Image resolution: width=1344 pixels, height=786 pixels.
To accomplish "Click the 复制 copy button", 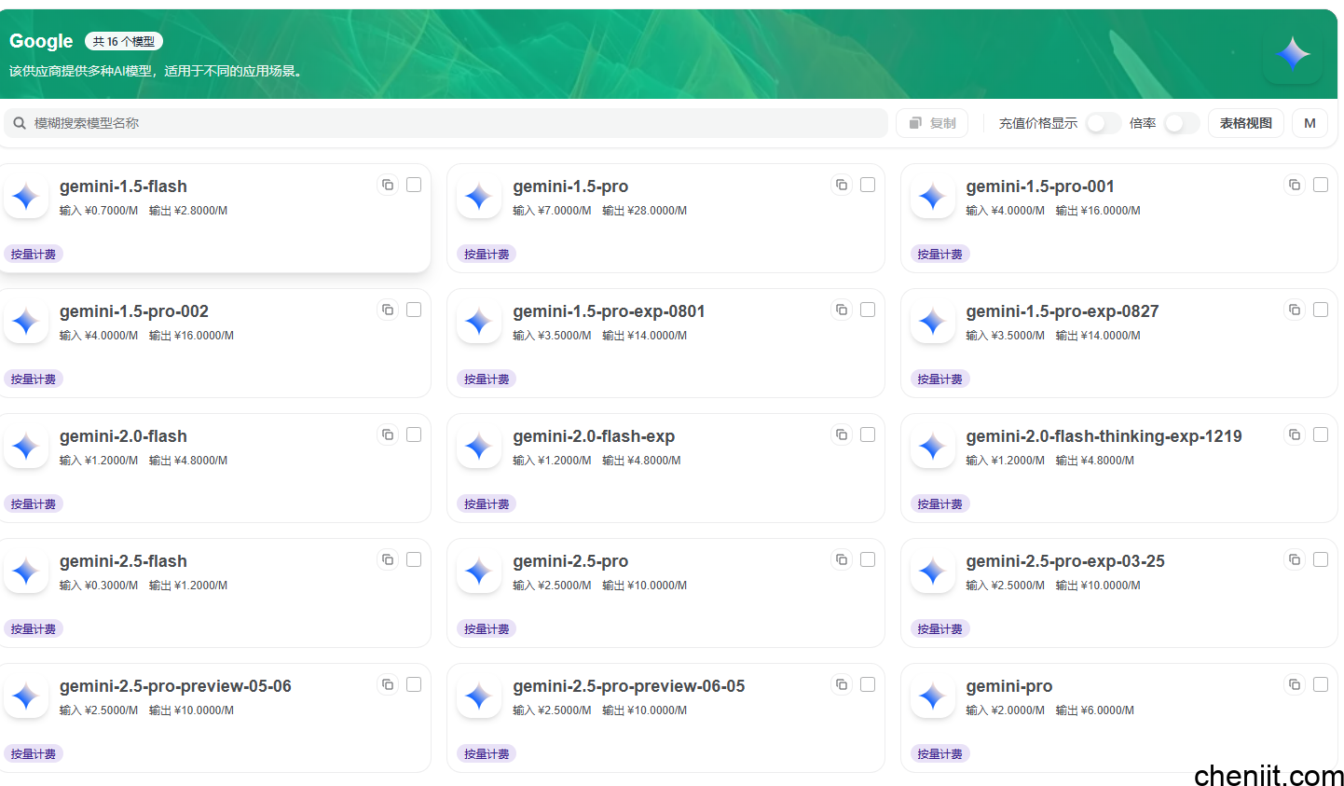I will click(x=932, y=123).
